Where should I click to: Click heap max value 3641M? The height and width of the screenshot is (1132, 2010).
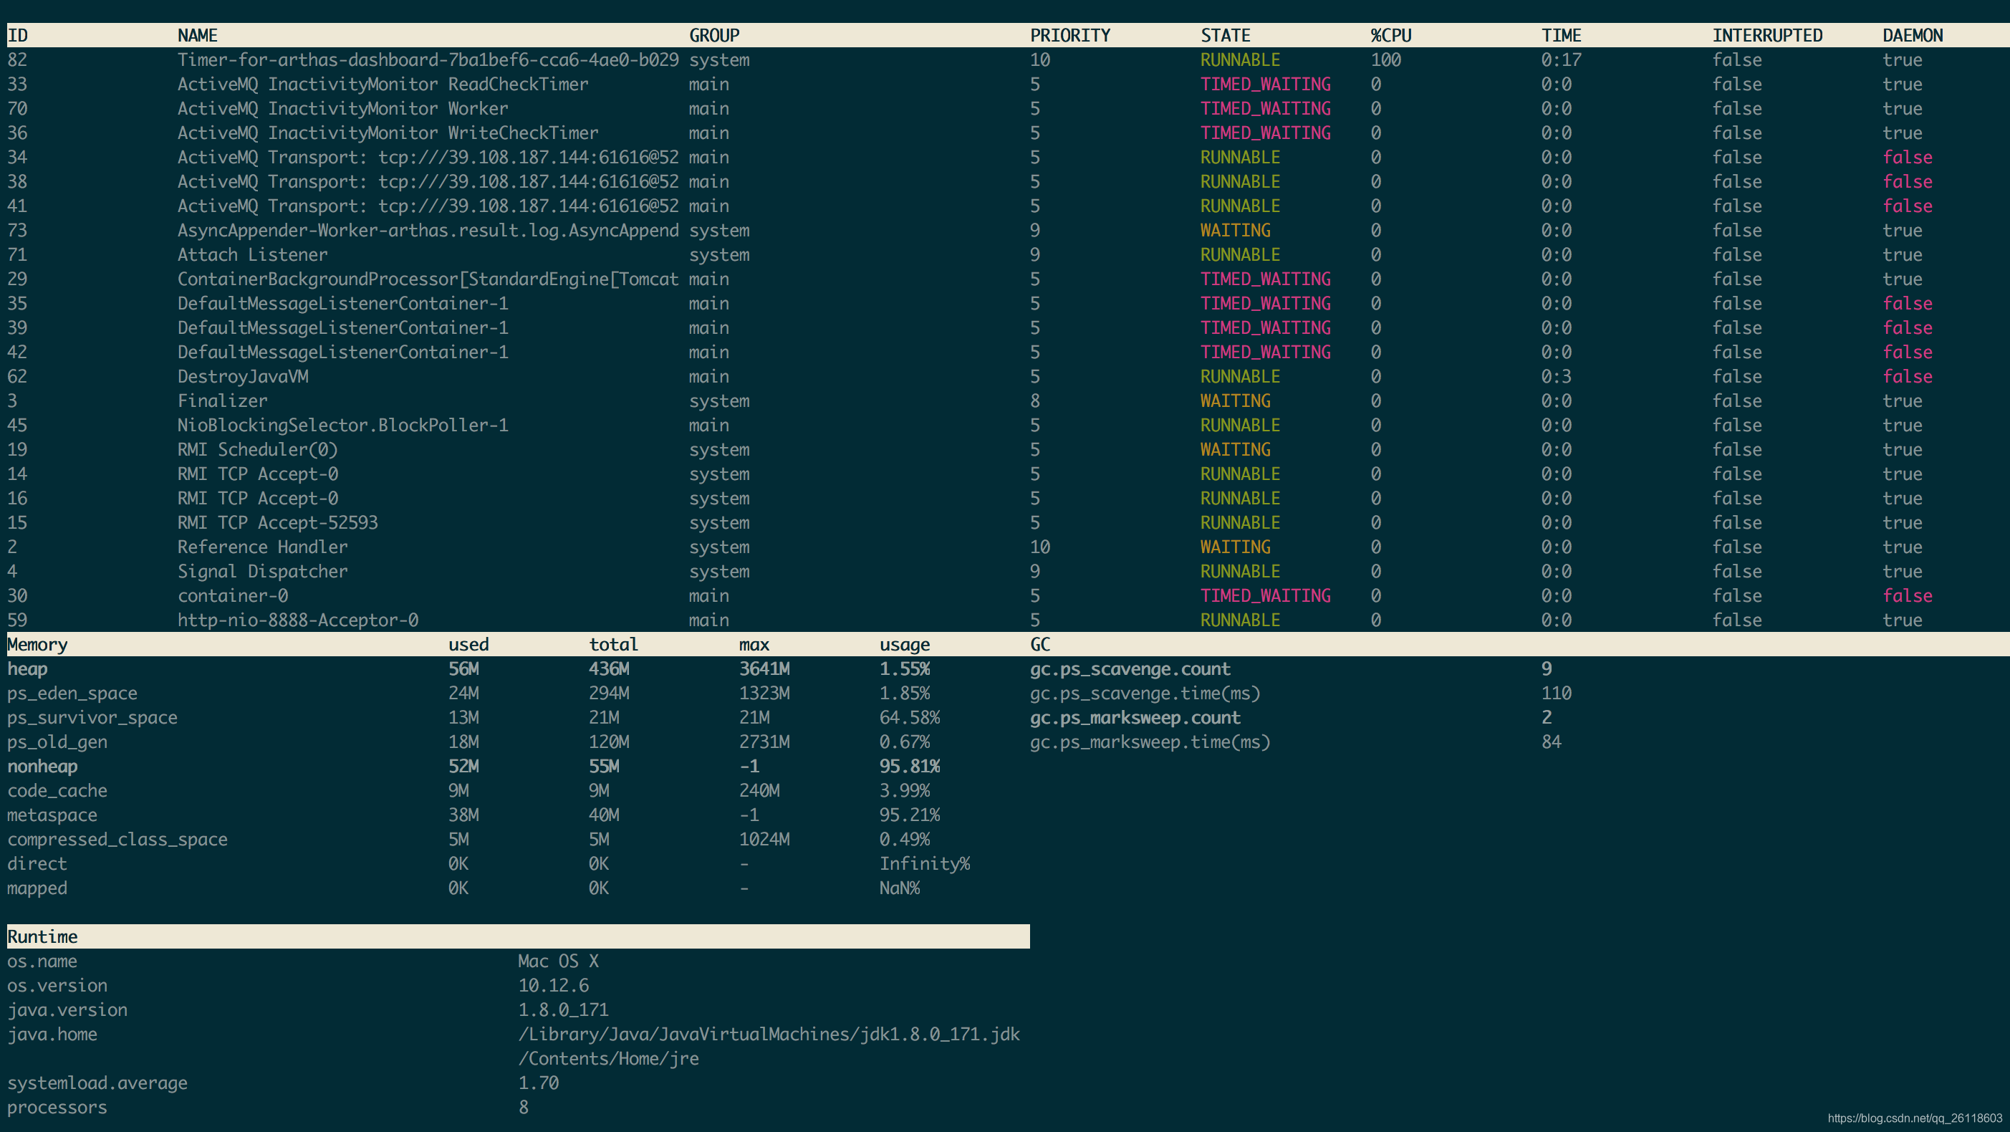pyautogui.click(x=764, y=669)
